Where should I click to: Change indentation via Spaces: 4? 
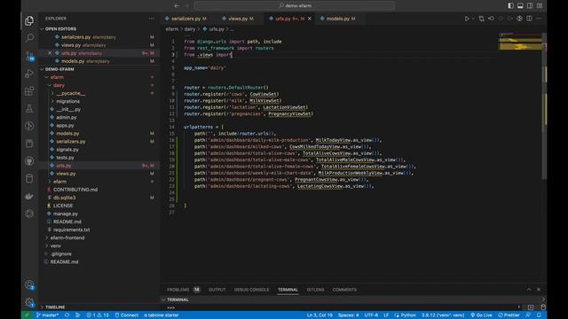348,315
